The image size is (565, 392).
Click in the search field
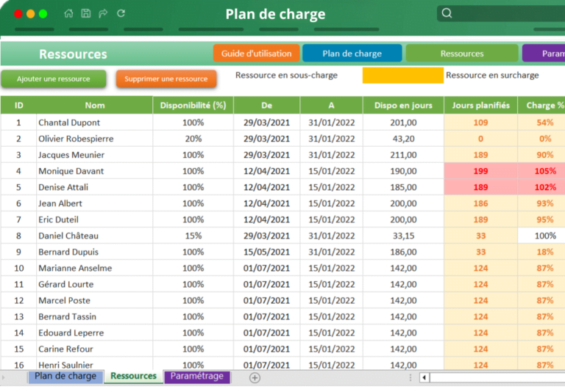tap(505, 13)
